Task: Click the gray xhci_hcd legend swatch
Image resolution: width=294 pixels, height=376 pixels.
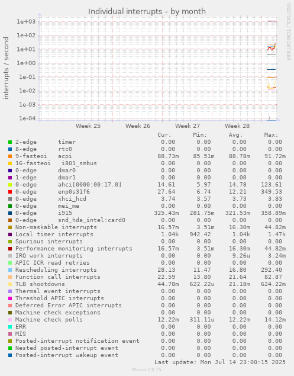Action: point(10,199)
